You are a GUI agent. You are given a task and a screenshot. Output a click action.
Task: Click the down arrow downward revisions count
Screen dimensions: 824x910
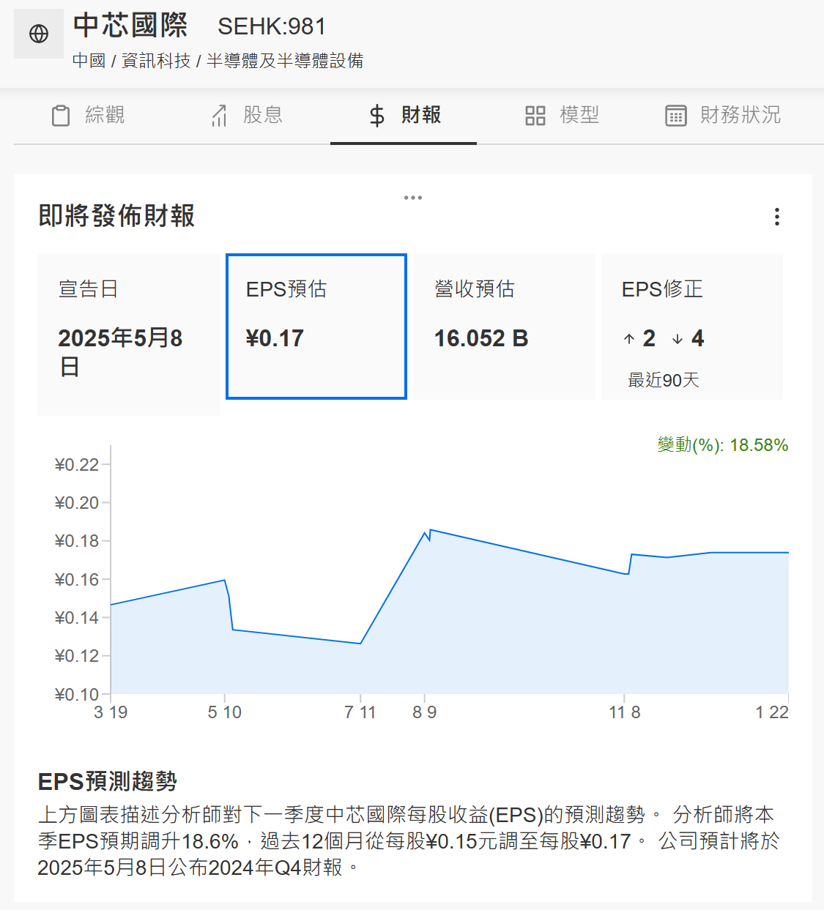click(x=688, y=338)
